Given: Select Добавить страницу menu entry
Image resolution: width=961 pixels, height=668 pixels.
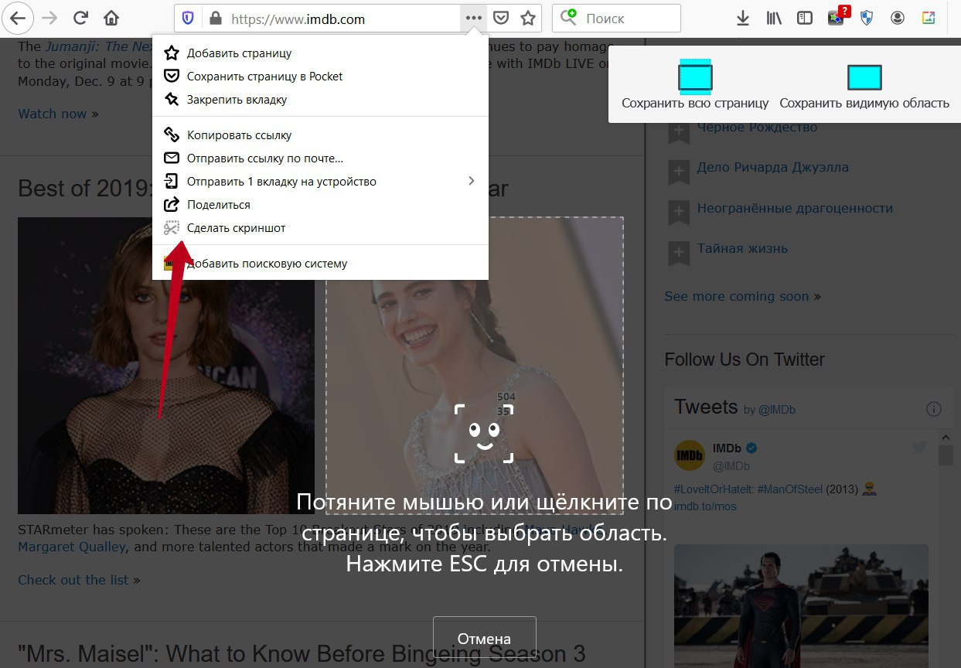Looking at the screenshot, I should point(320,53).
